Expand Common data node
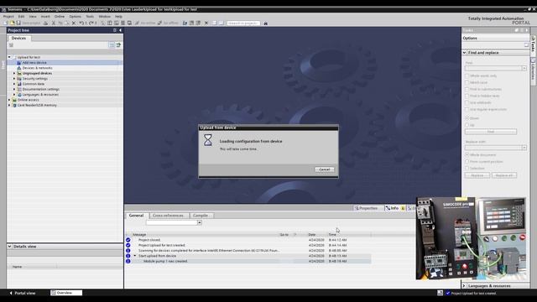The width and height of the screenshot is (537, 302). 14,84
